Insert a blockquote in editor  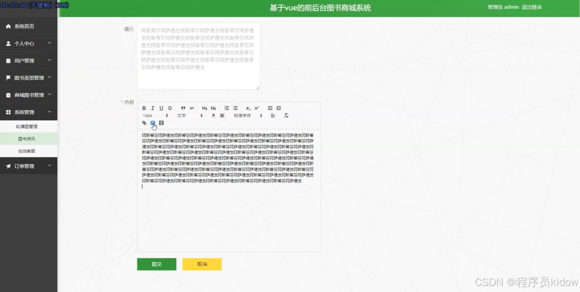(183, 108)
